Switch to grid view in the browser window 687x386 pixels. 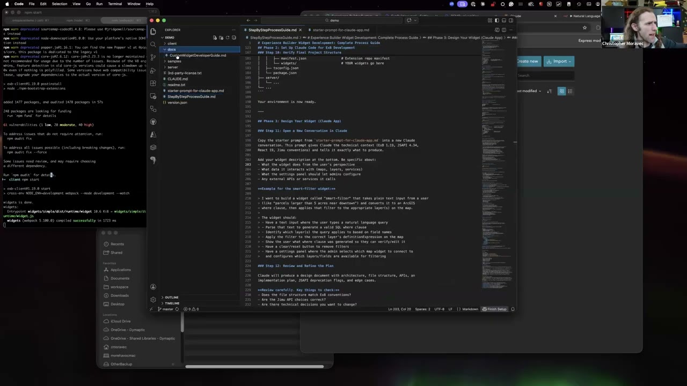click(562, 91)
